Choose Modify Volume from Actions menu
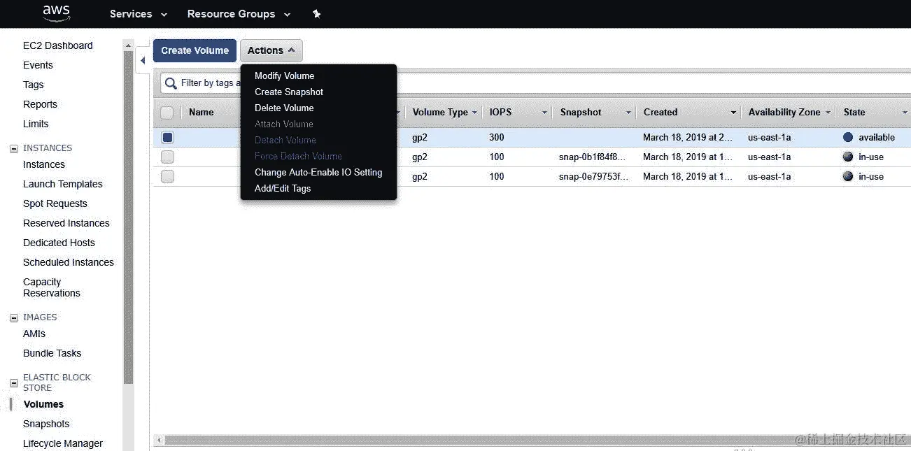This screenshot has height=451, width=911. click(x=284, y=76)
